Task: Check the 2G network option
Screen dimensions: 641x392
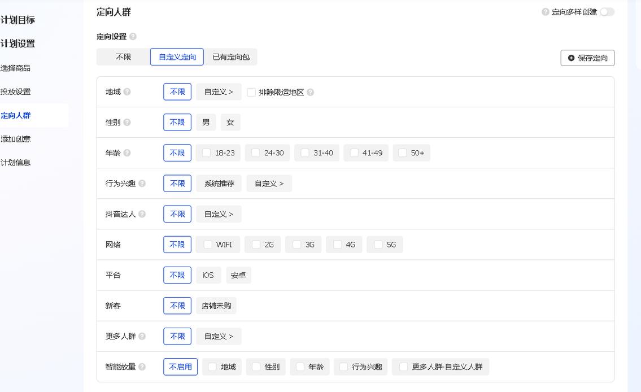Action: 256,245
